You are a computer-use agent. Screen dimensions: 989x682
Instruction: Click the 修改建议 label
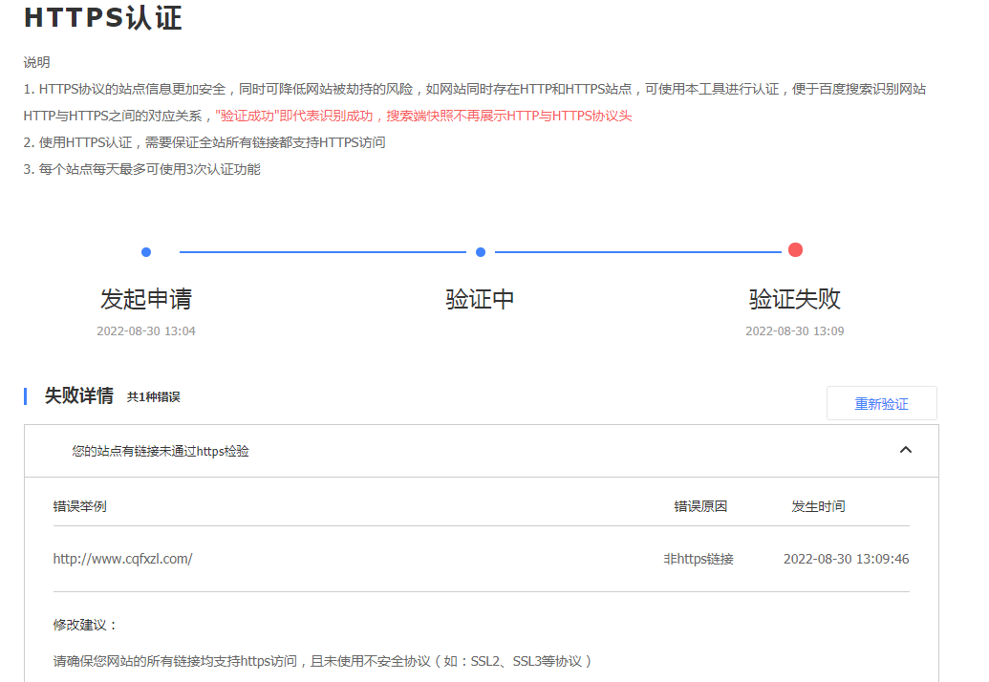(85, 625)
